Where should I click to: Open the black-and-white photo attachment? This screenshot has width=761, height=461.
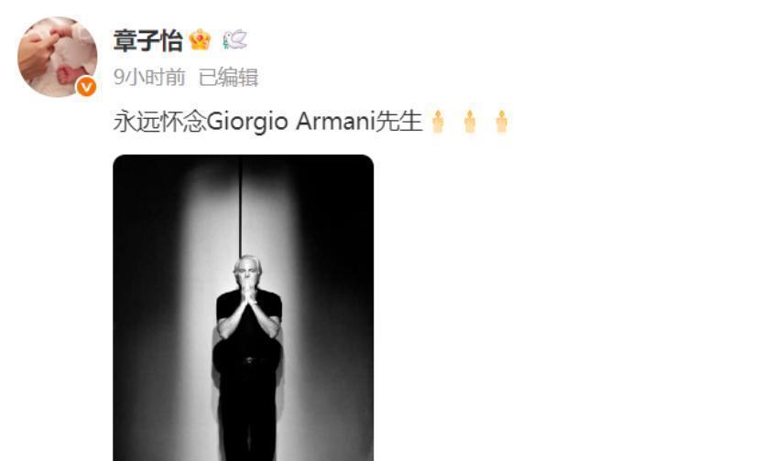(x=244, y=308)
